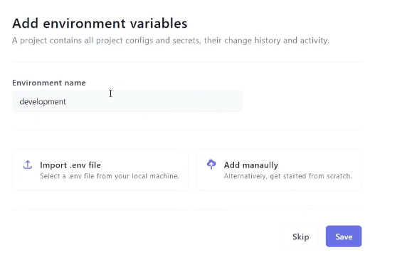407x265 pixels.
Task: Save the environment variables
Action: (344, 237)
